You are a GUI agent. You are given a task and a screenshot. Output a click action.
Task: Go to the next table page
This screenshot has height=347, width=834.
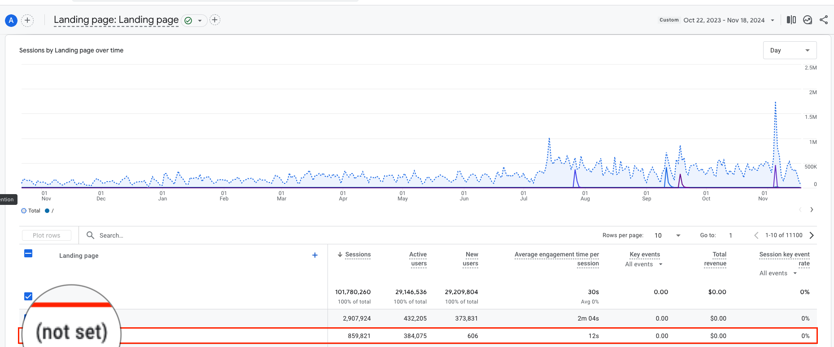click(x=812, y=235)
